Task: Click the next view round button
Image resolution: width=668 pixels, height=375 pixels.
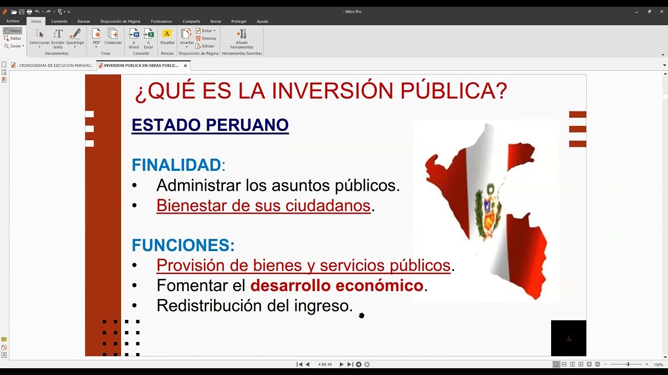Action: point(367,365)
